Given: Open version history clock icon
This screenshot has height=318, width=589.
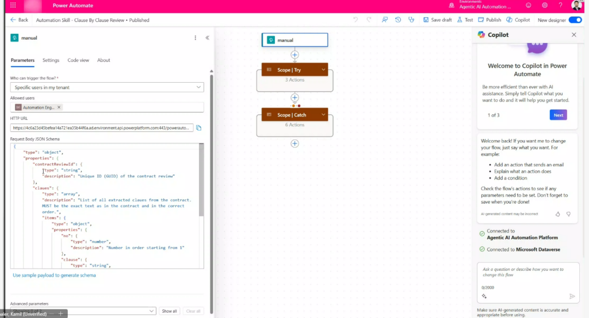Looking at the screenshot, I should [398, 20].
